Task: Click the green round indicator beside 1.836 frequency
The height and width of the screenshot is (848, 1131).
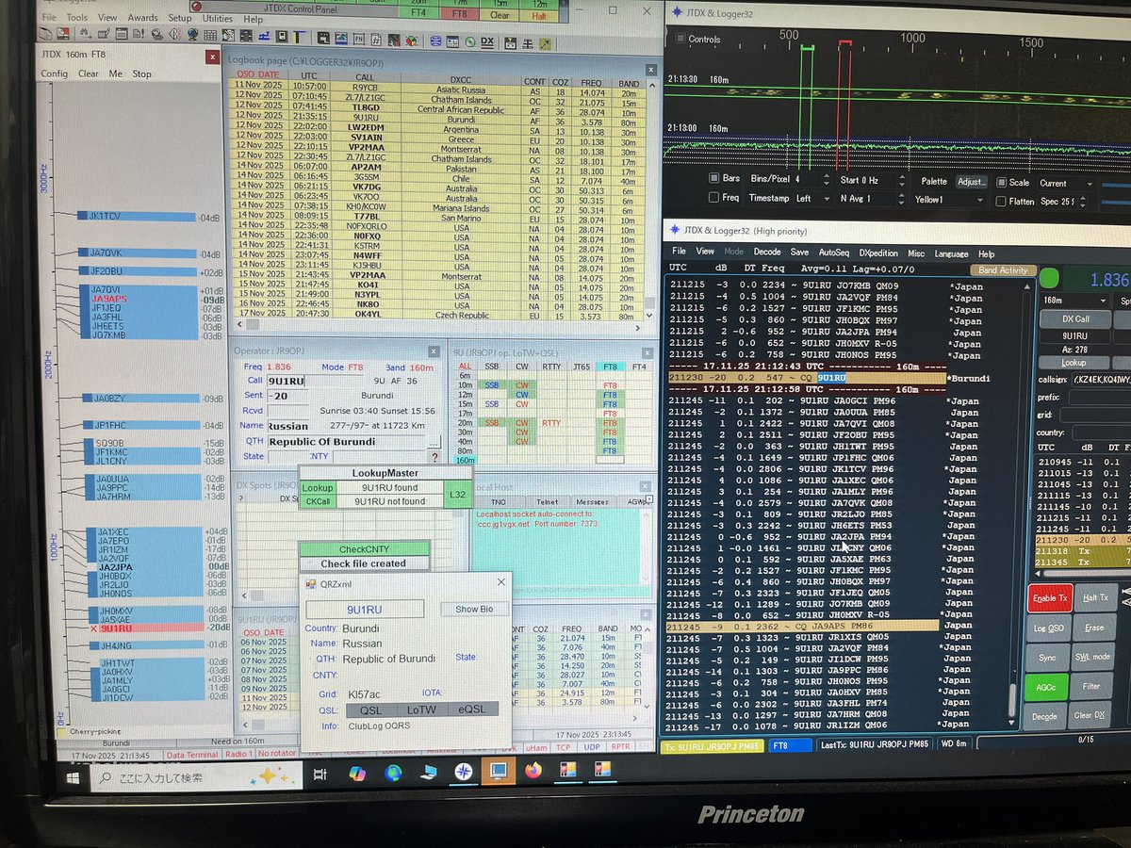Action: 1050,279
